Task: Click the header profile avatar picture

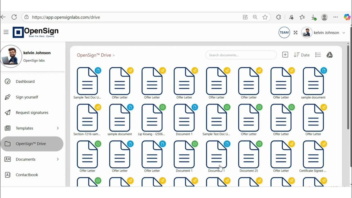Action: (307, 33)
